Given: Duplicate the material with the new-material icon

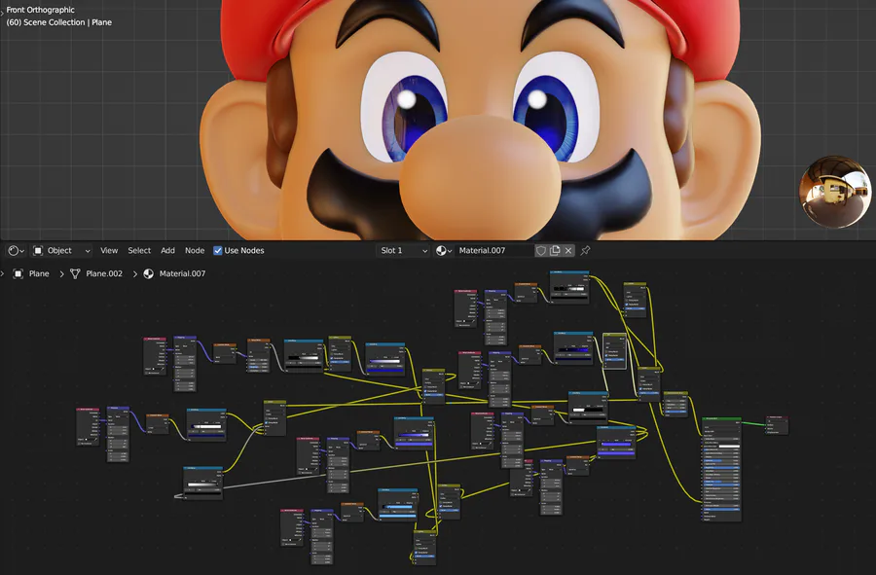Looking at the screenshot, I should [555, 251].
